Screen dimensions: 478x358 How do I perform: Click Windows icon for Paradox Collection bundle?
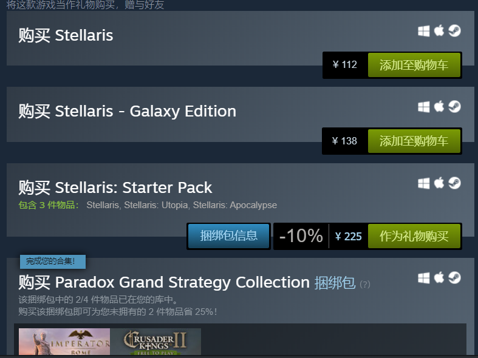point(424,278)
